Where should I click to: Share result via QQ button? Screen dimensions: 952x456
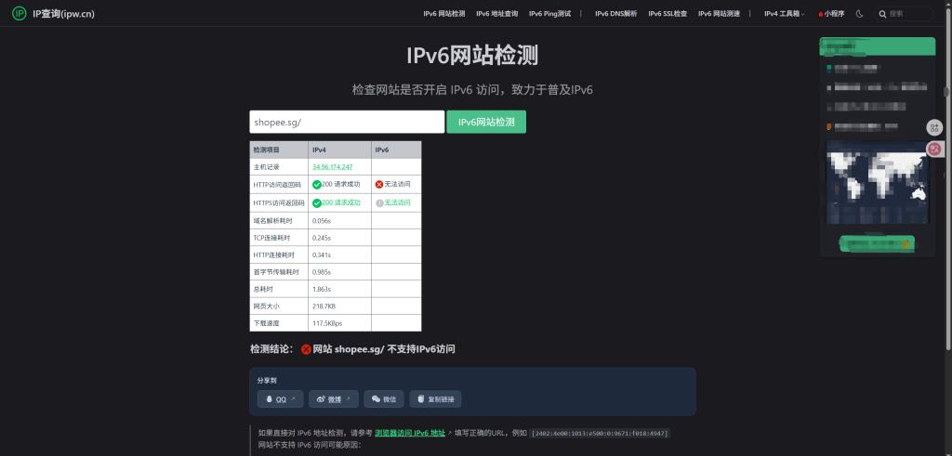point(281,399)
